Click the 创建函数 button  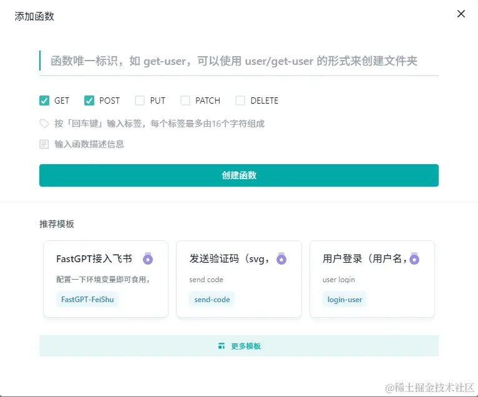pyautogui.click(x=239, y=175)
